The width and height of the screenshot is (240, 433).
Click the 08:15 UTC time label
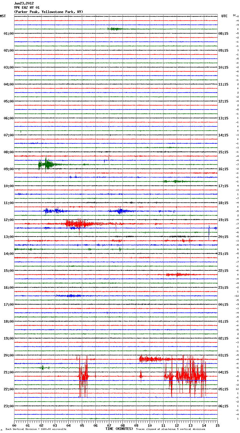[223, 34]
